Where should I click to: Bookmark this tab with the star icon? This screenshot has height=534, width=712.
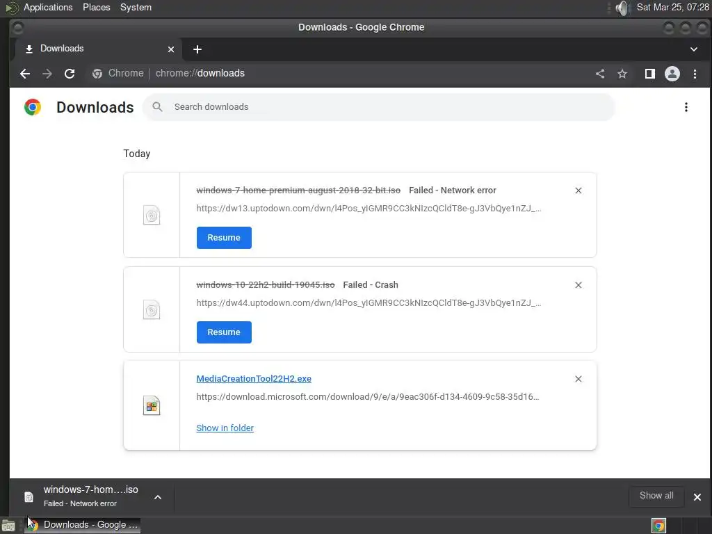coord(622,74)
